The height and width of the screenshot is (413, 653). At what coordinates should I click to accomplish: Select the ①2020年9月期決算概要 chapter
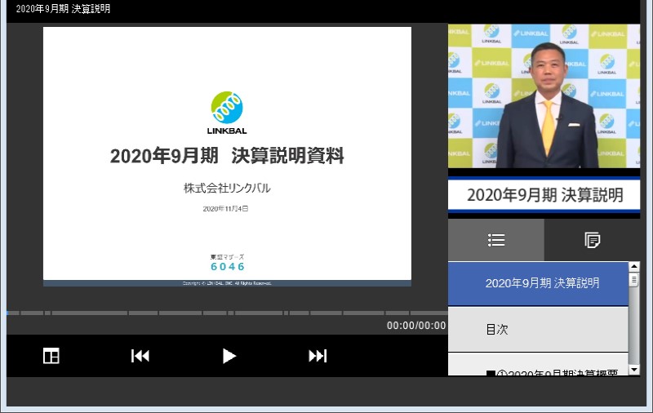(538, 365)
